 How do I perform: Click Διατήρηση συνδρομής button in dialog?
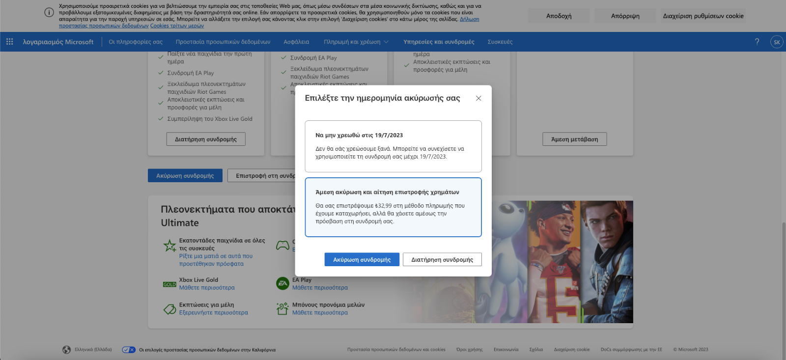(442, 260)
